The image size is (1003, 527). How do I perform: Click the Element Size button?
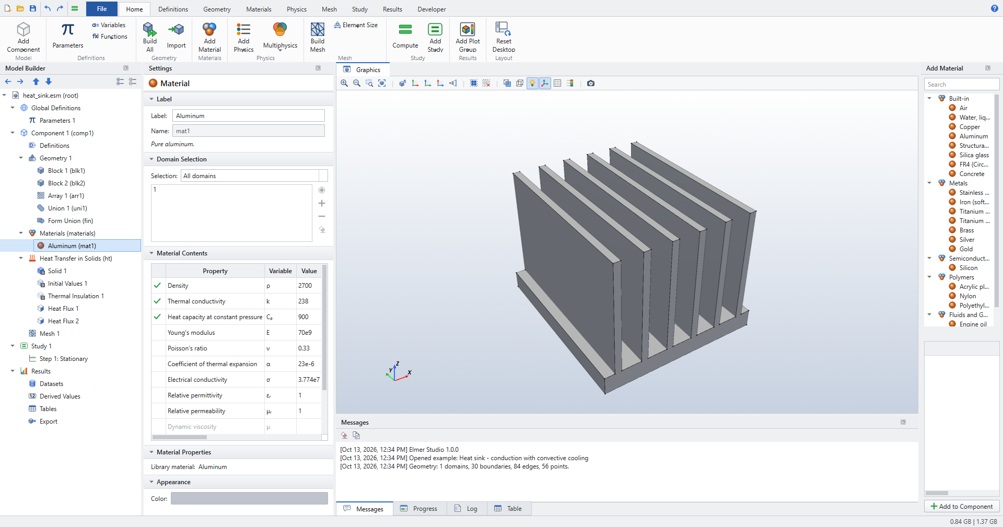(x=356, y=25)
